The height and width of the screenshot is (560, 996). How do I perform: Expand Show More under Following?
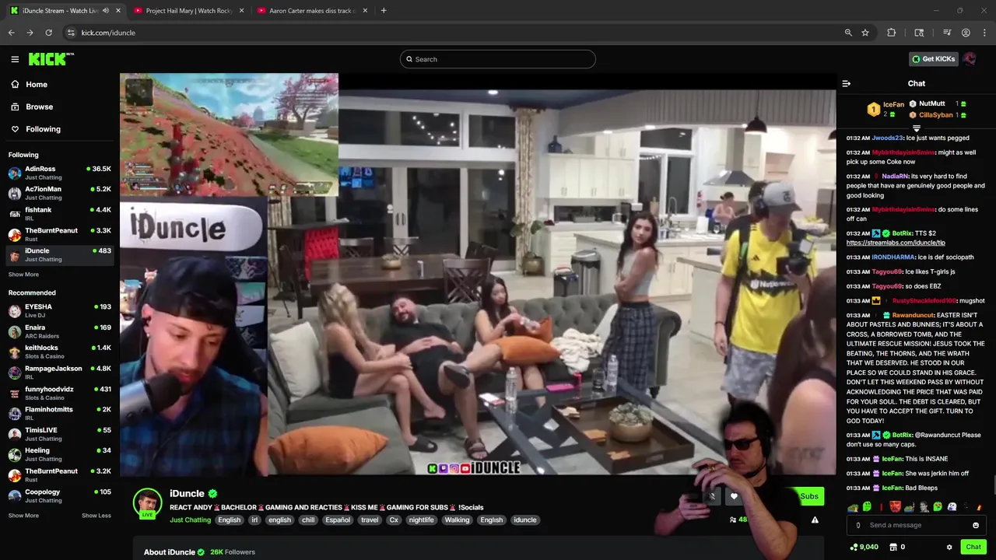(23, 275)
